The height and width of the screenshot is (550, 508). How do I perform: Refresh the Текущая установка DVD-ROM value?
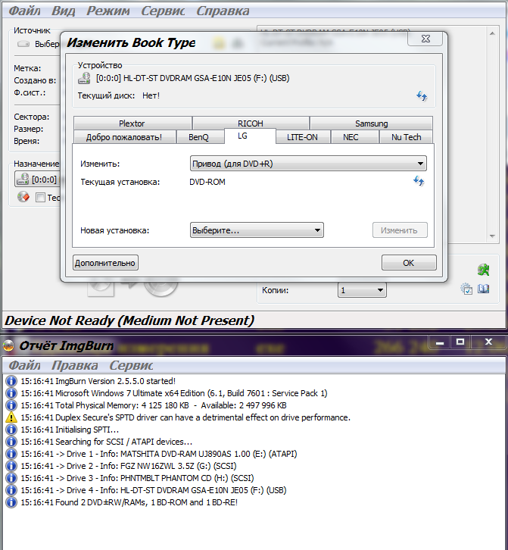click(419, 181)
